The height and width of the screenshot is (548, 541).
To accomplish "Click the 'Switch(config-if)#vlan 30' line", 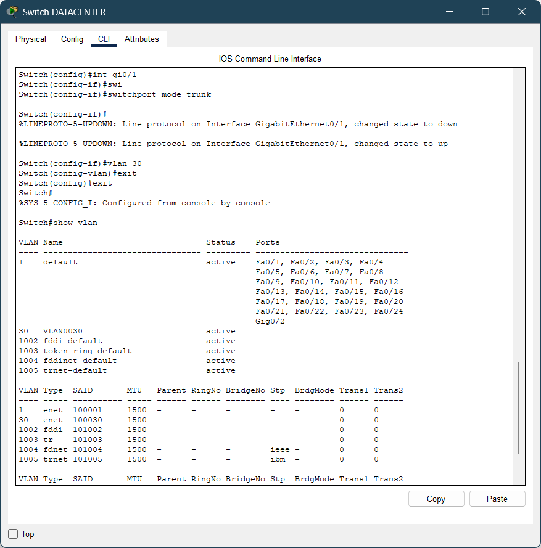I will point(80,163).
